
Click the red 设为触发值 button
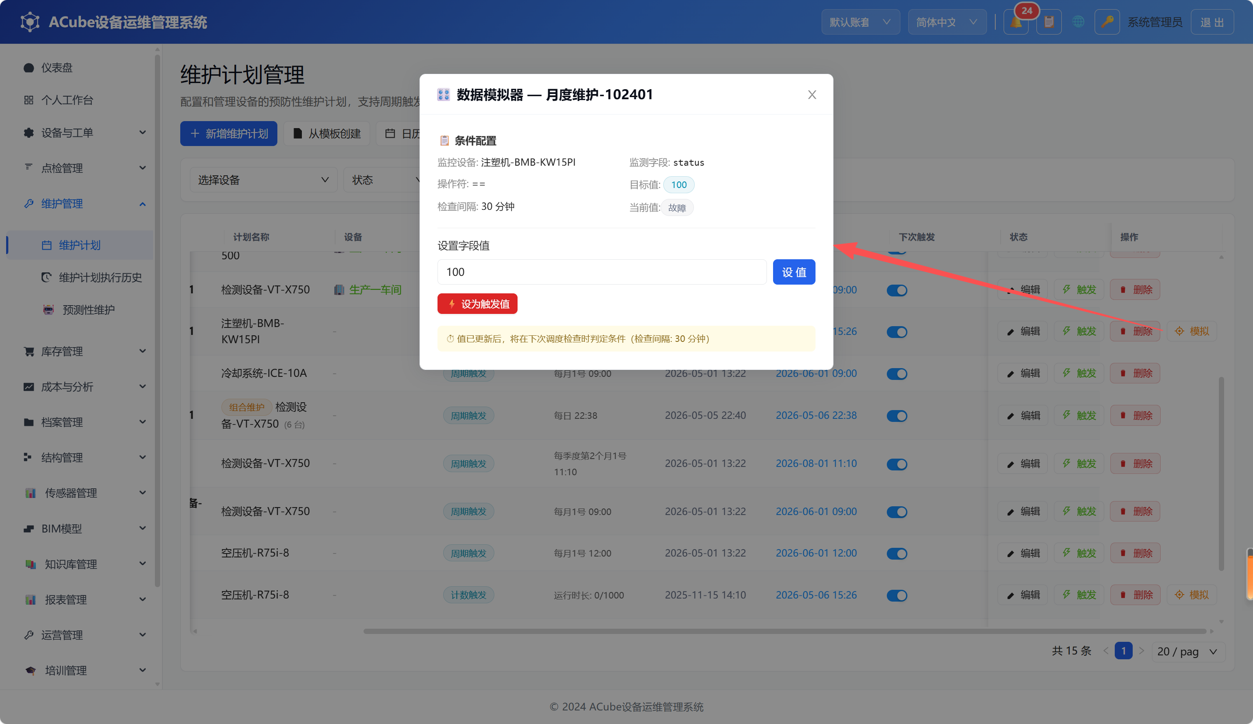click(x=477, y=303)
